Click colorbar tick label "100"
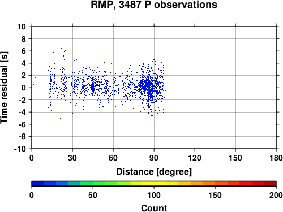Viewport: 283px width, 212px height. 154,195
